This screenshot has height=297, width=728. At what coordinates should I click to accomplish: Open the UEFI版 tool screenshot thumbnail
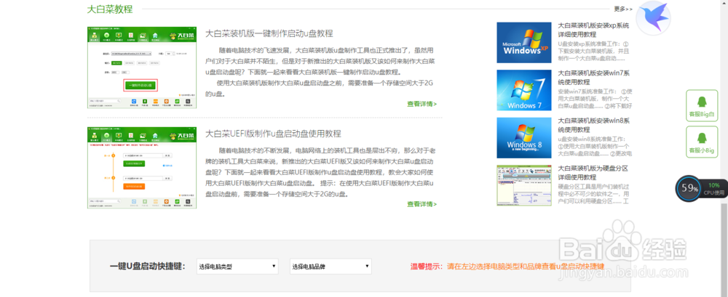(142, 167)
